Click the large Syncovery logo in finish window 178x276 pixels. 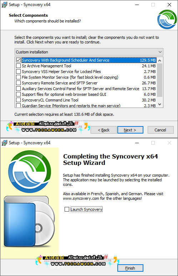click(x=30, y=171)
